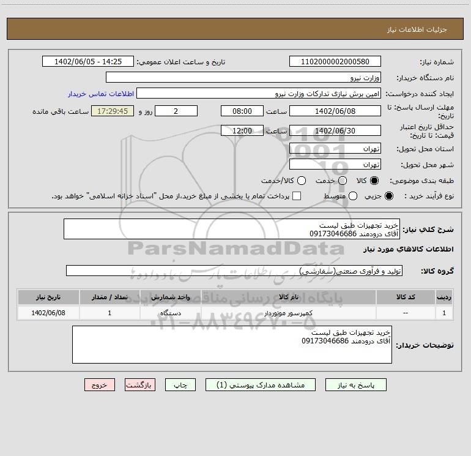
Task: Click the delivery province field تهران
Action: pos(335,148)
